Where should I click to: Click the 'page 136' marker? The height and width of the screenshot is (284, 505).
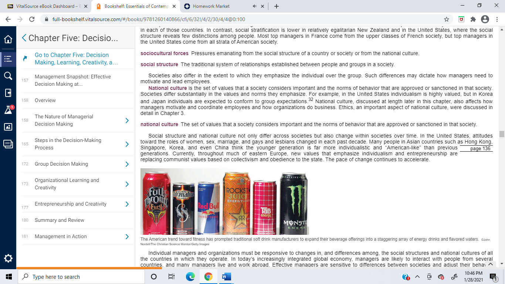pyautogui.click(x=480, y=149)
